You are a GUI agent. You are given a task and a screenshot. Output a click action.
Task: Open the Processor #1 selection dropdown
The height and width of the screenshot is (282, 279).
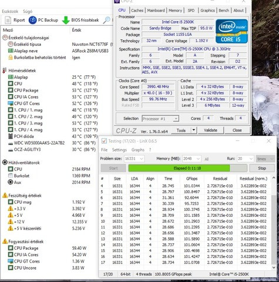160,119
